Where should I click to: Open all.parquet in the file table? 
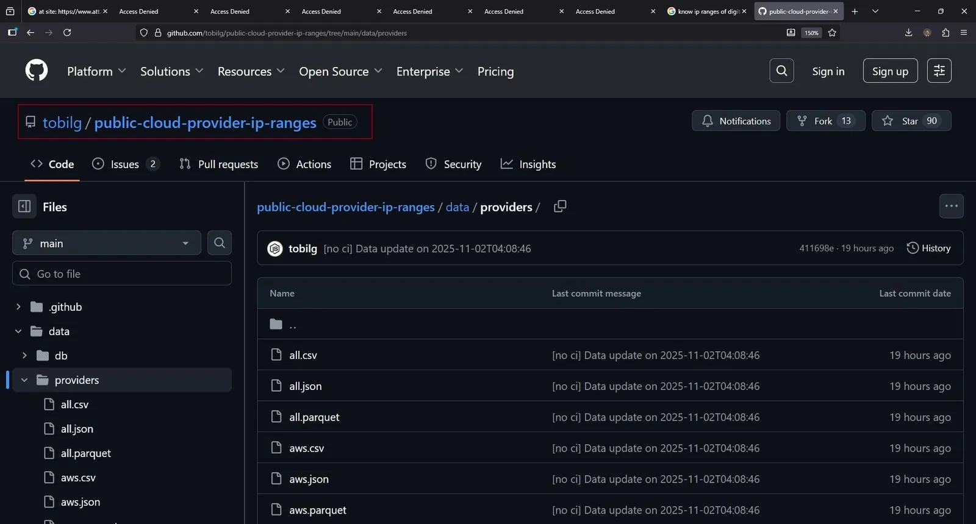(314, 417)
